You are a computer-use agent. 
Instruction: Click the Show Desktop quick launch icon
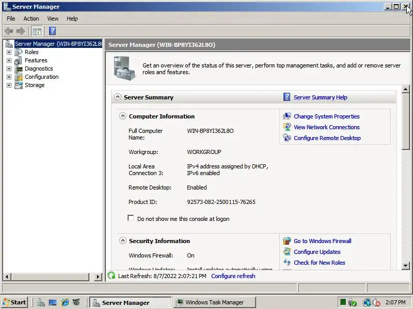53,302
